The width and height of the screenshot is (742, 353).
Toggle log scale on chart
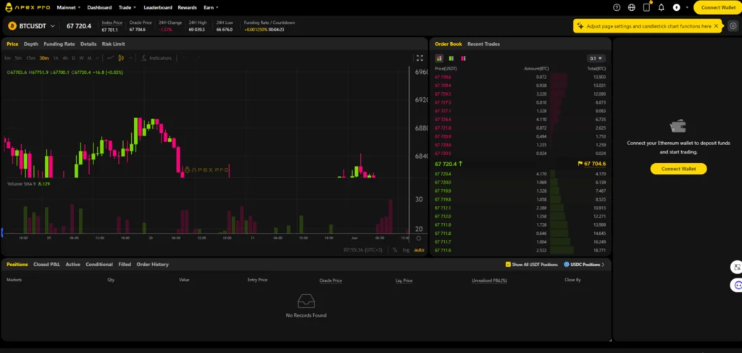pyautogui.click(x=406, y=250)
